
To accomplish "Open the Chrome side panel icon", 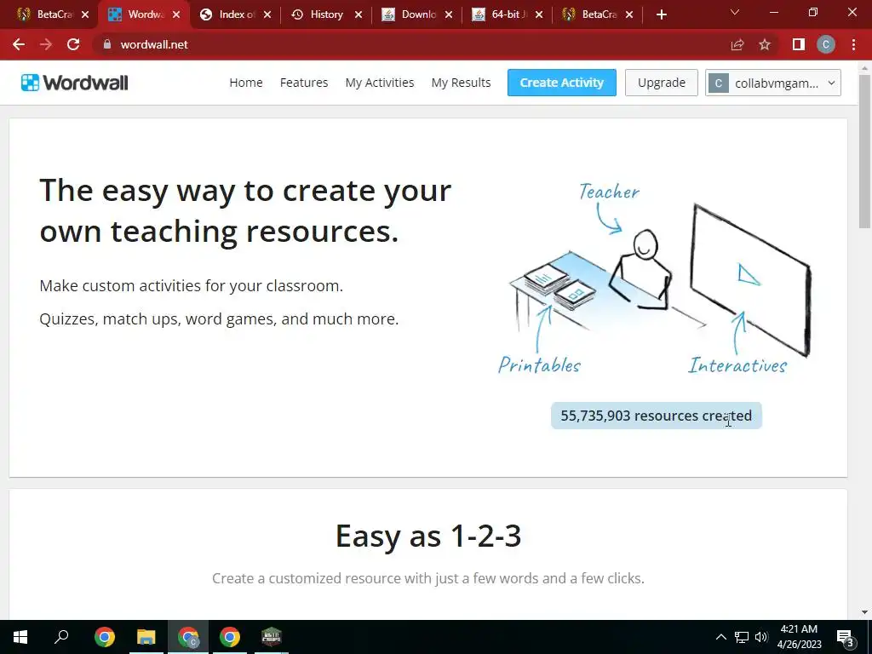I will pyautogui.click(x=799, y=44).
